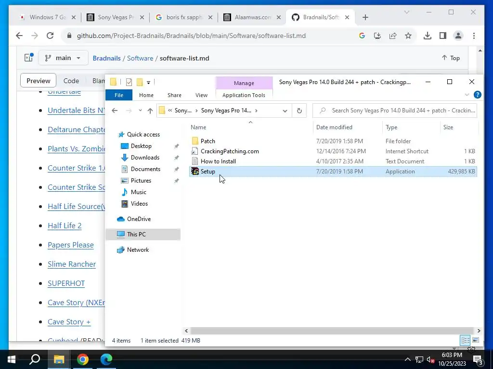Screen dimensions: 493x369
Task: Show hidden system tray icons
Action: tap(407, 359)
